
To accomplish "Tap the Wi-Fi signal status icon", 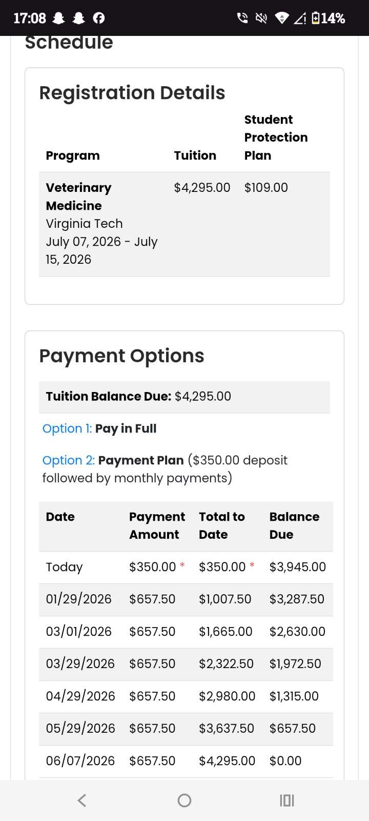I will (x=281, y=18).
